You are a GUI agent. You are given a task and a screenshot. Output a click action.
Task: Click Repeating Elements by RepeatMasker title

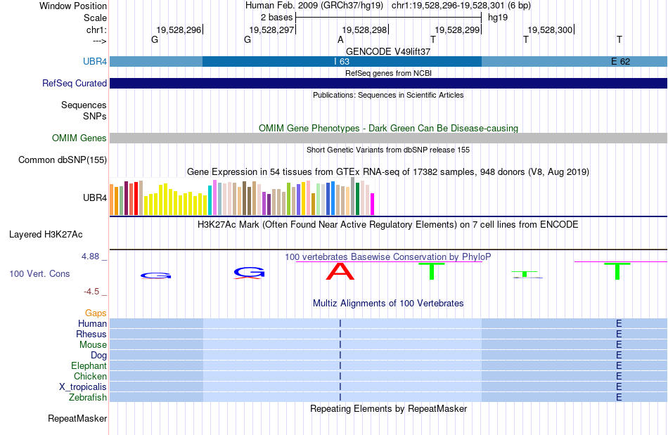[x=388, y=408]
